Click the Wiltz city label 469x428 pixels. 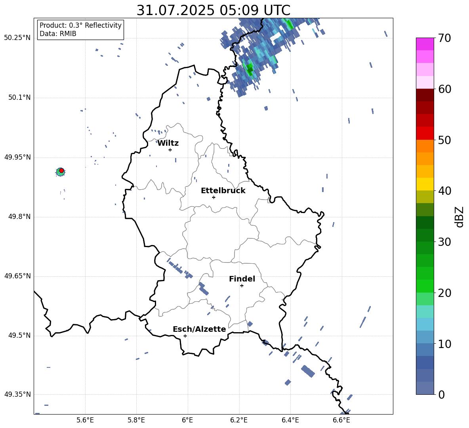pos(168,143)
